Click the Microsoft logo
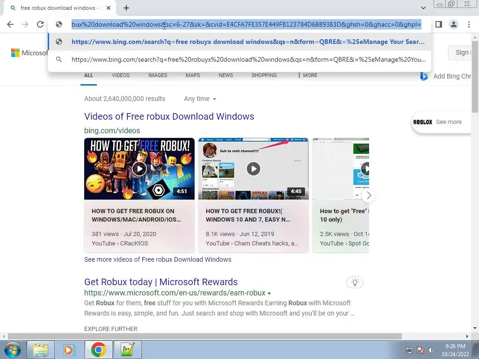479x359 pixels. point(29,53)
